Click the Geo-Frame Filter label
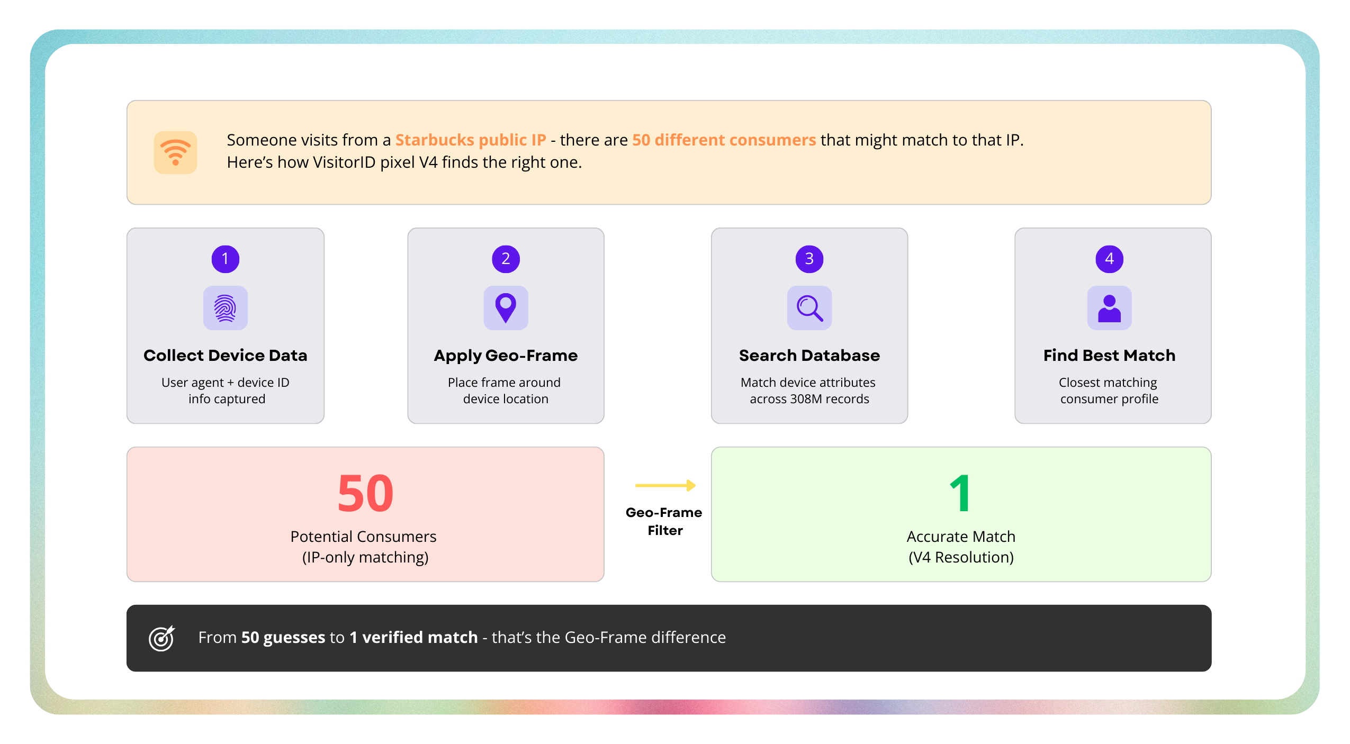 coord(664,521)
